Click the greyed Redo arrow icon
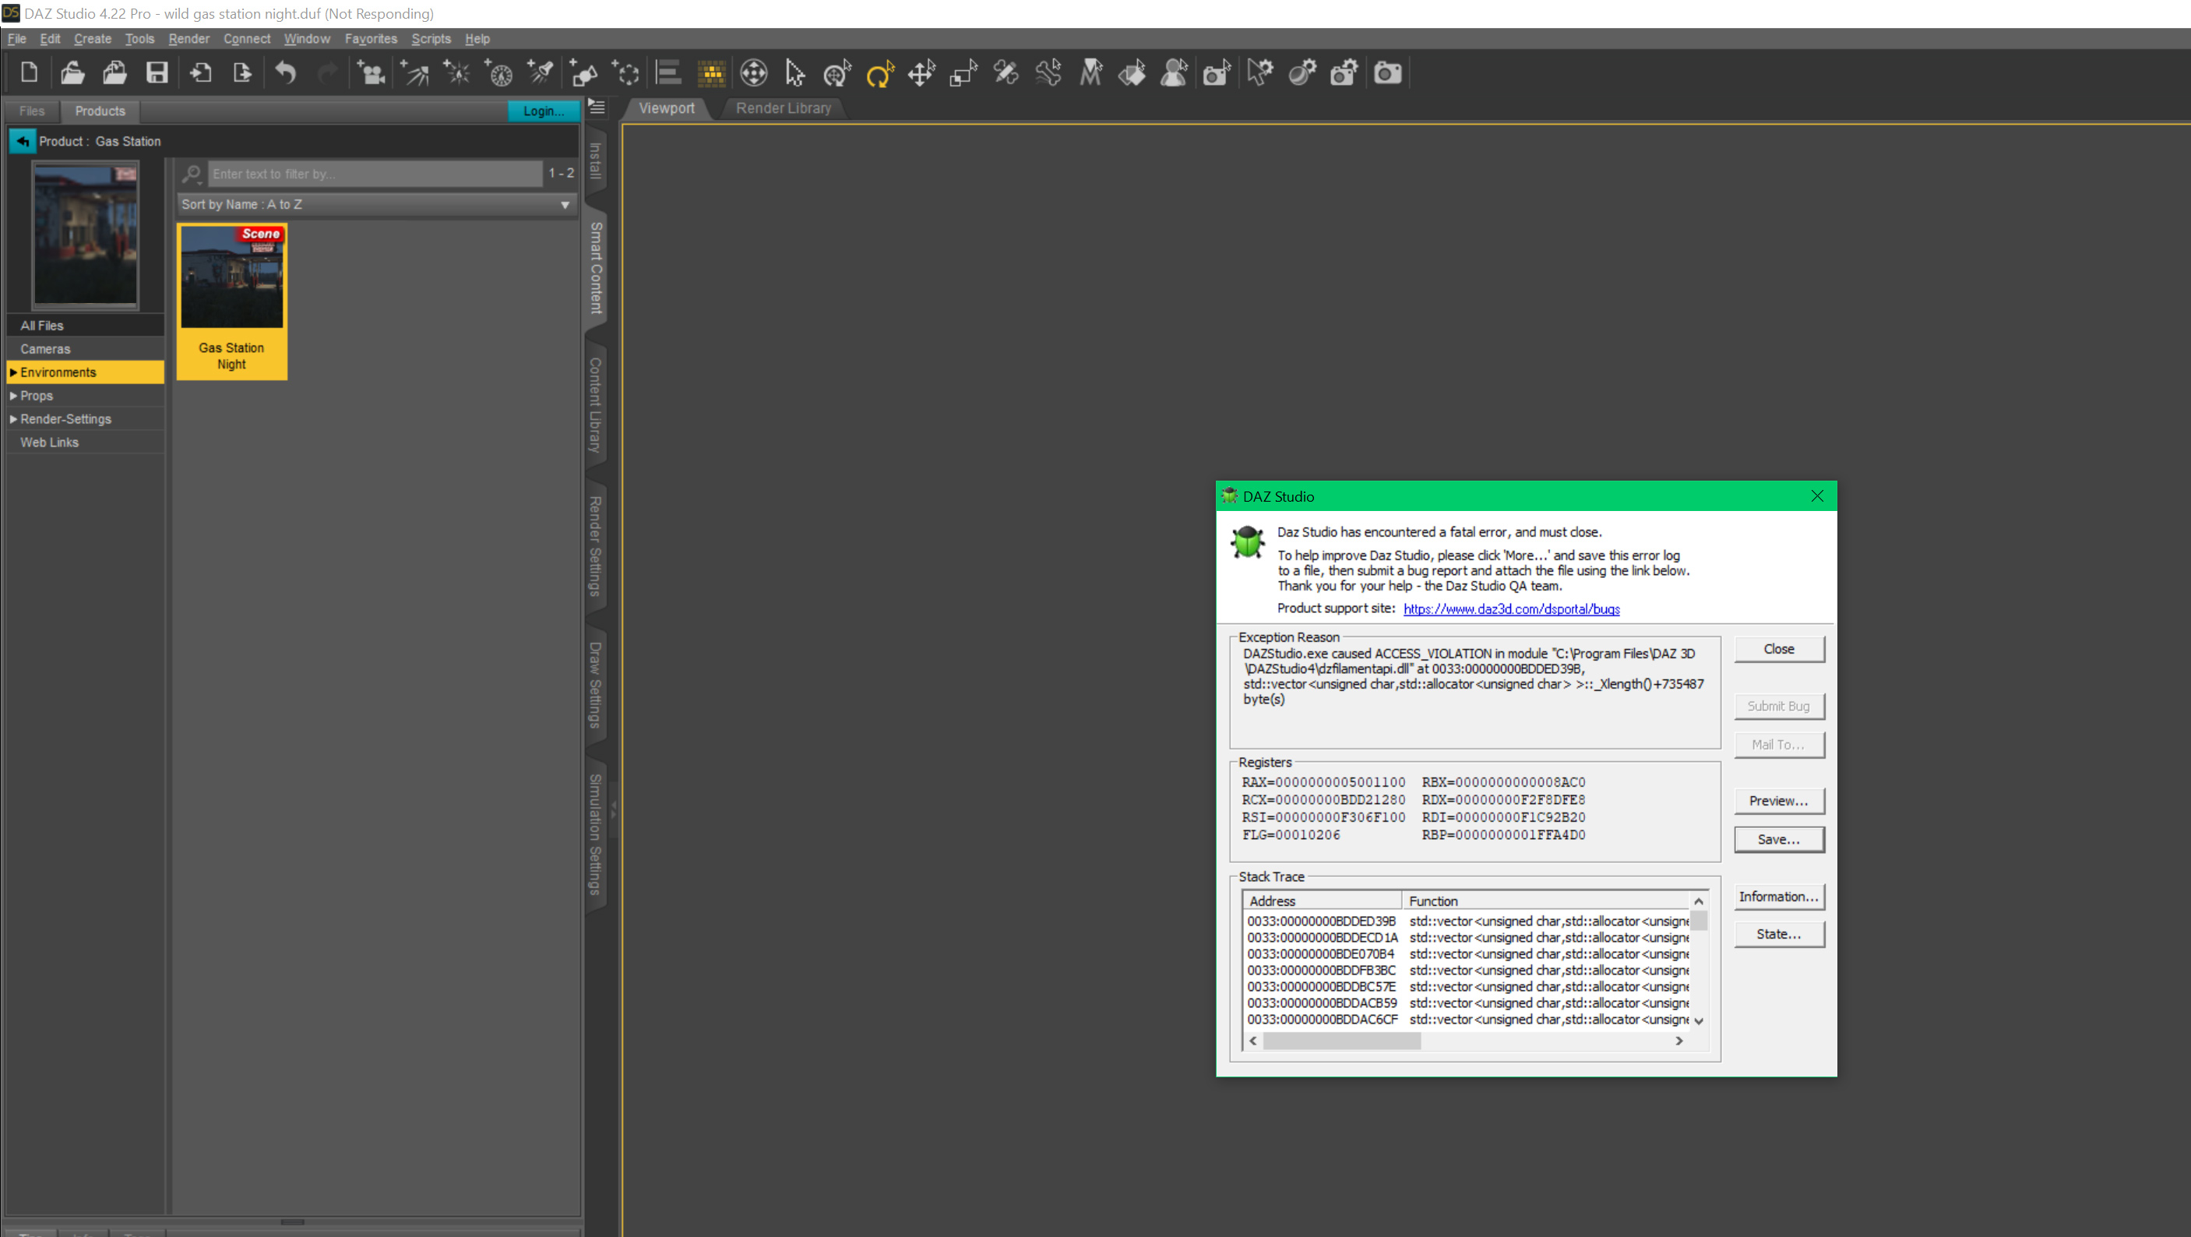The height and width of the screenshot is (1237, 2191). (x=327, y=73)
